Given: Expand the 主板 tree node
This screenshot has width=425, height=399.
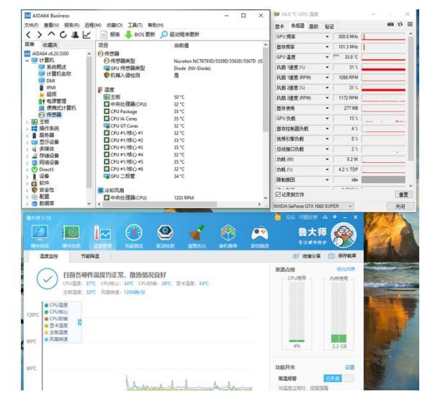Looking at the screenshot, I should tap(27, 122).
